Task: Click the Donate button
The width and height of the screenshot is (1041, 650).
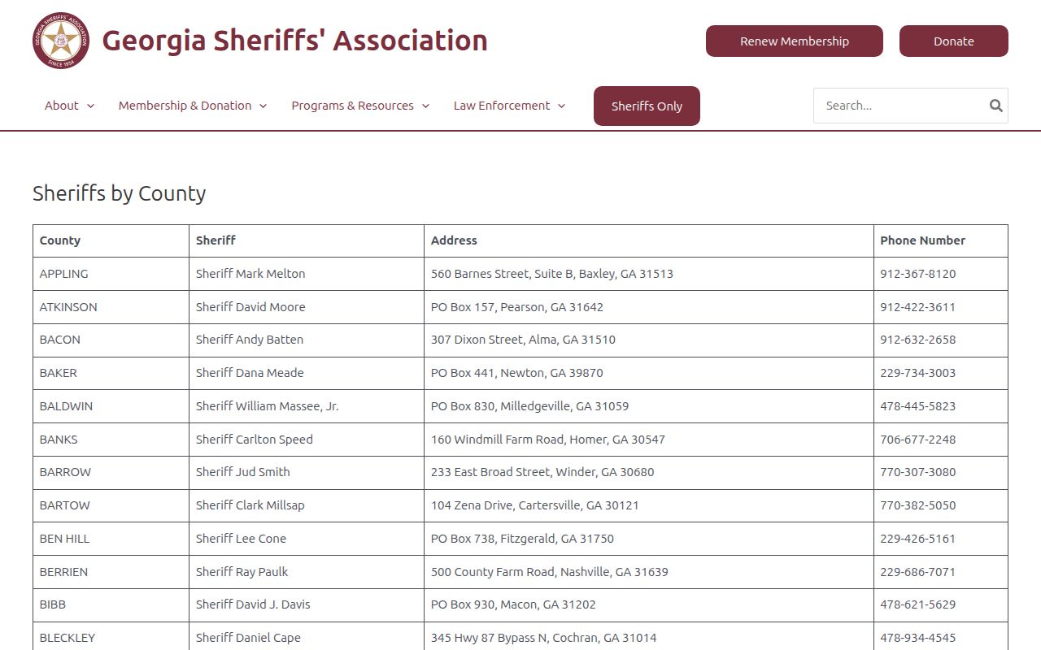Action: pos(954,41)
